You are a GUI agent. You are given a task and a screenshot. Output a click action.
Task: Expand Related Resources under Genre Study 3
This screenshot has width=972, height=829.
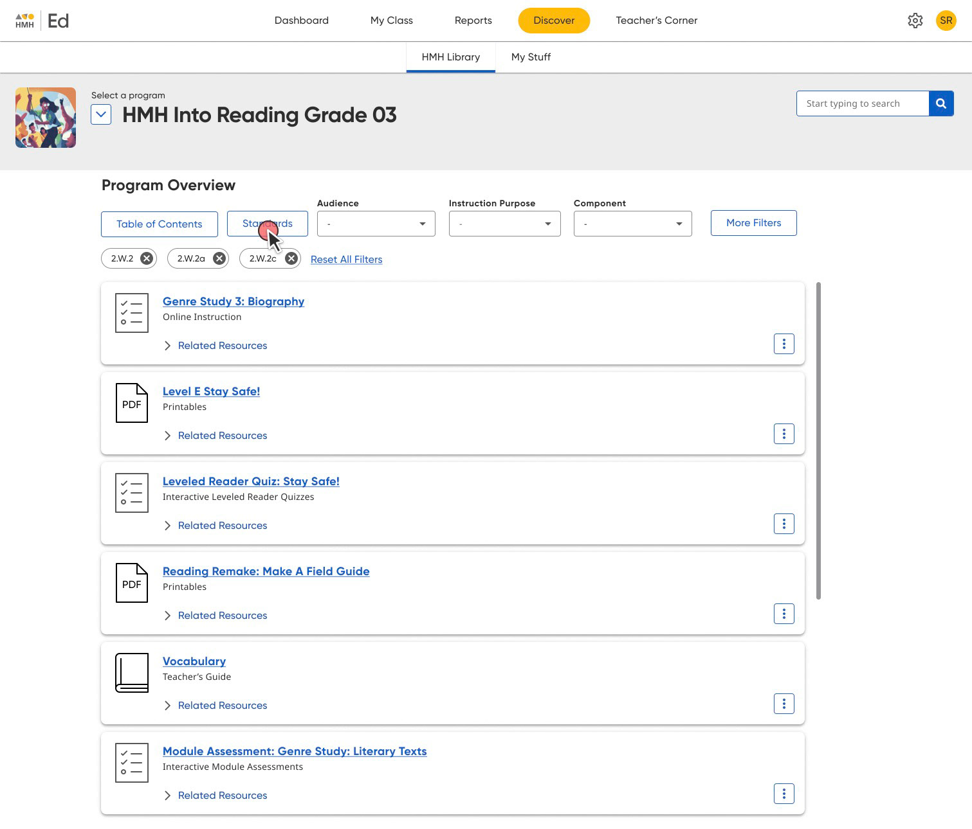tap(215, 346)
